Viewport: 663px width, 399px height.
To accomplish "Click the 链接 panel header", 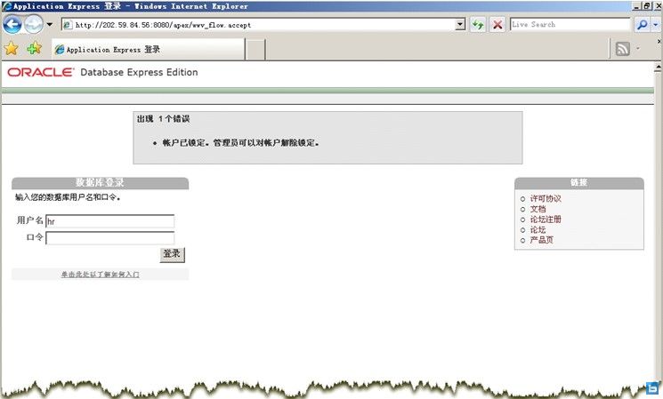I will click(578, 182).
